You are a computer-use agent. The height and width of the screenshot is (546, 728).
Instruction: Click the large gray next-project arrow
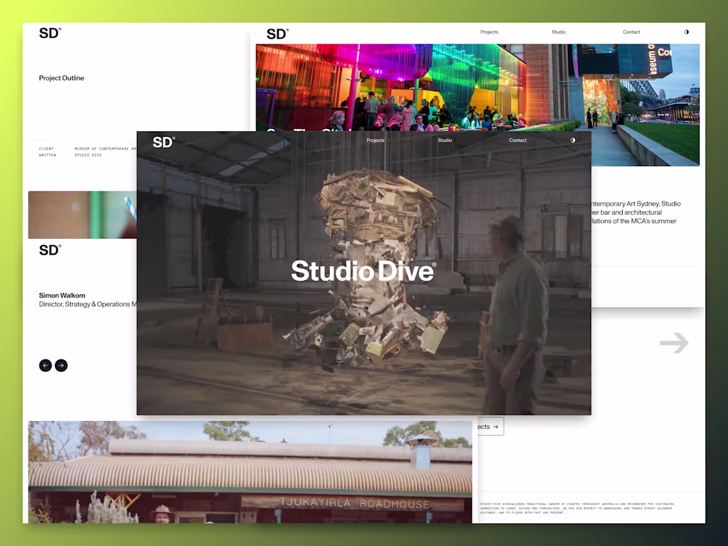(674, 343)
